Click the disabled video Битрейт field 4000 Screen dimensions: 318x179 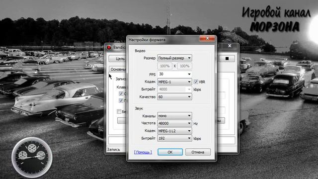tap(174, 89)
